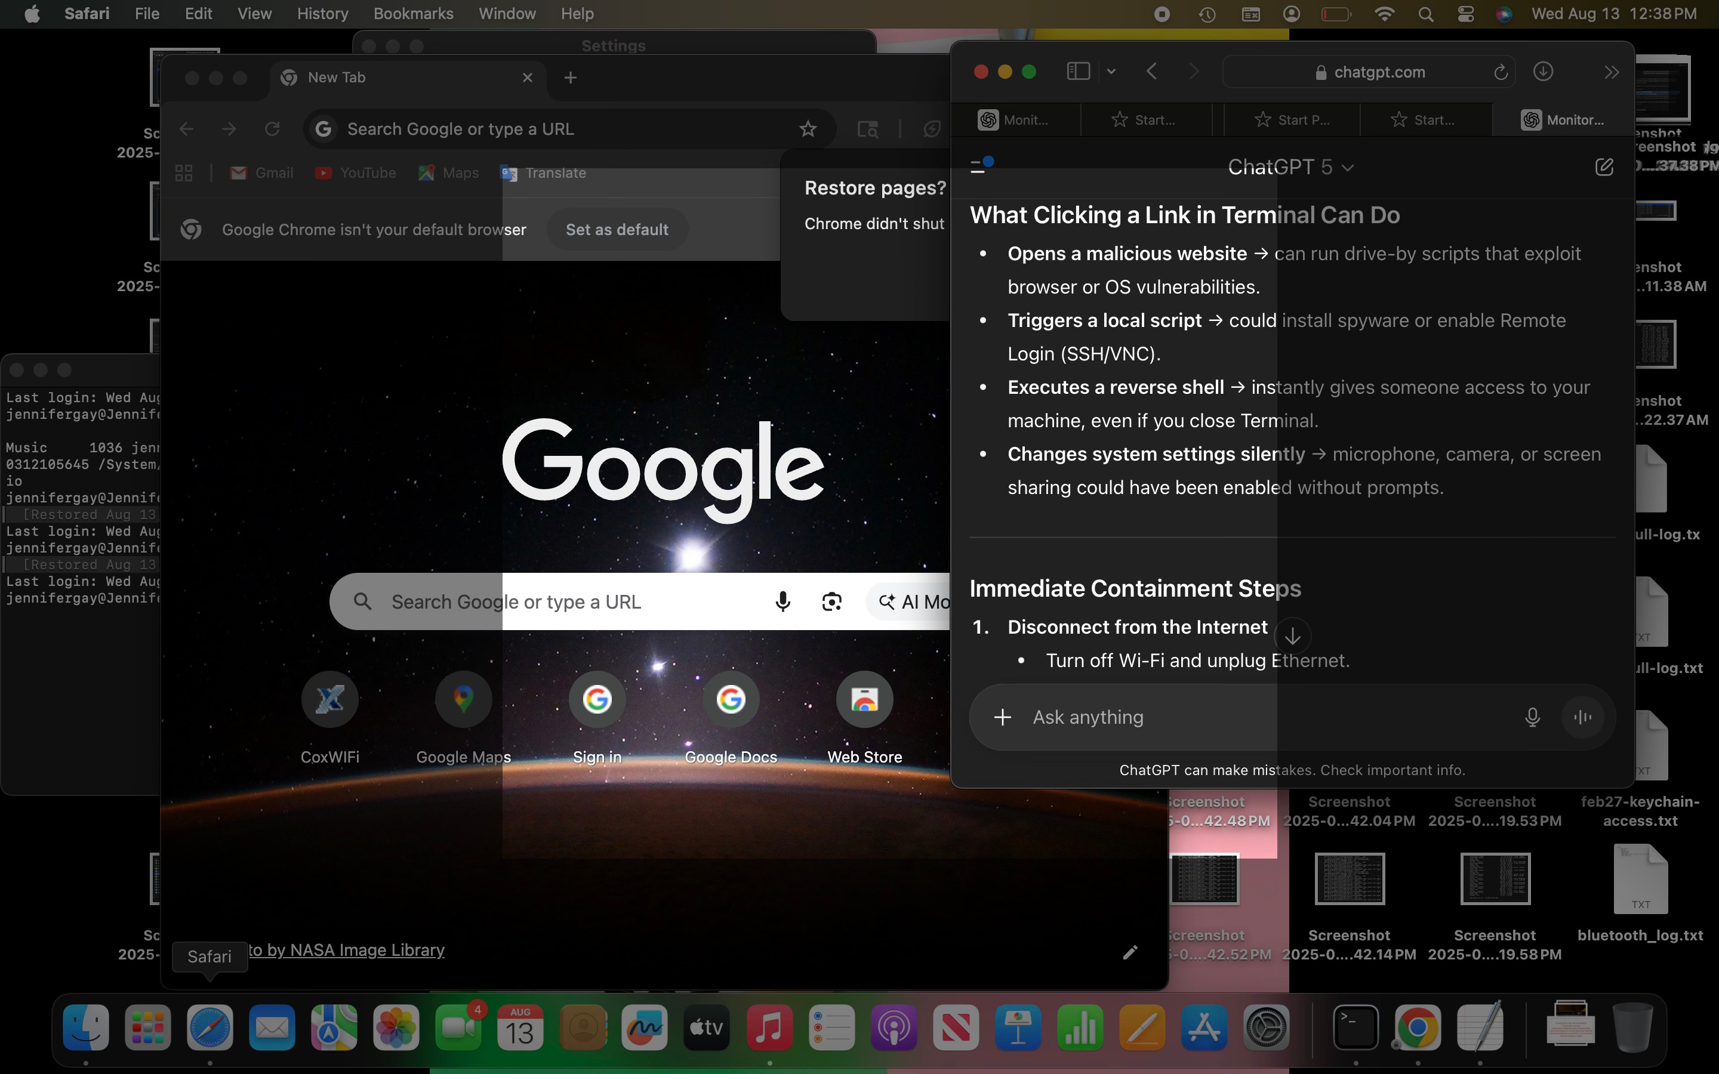1719x1074 pixels.
Task: Open the History menu
Action: click(x=322, y=14)
